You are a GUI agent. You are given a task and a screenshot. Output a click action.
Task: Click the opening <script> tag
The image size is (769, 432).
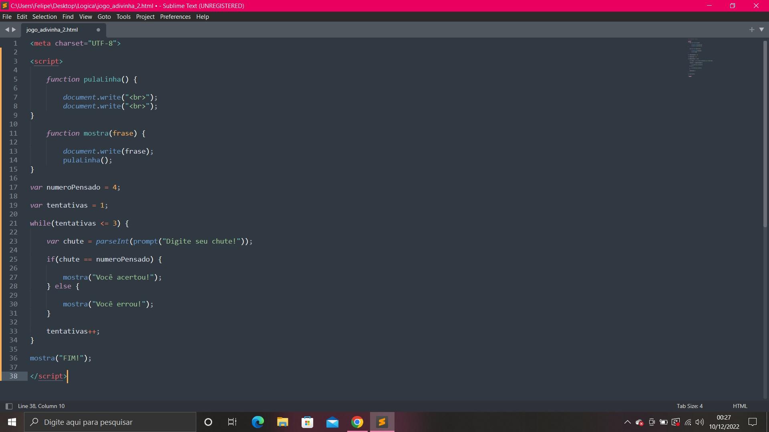(46, 61)
